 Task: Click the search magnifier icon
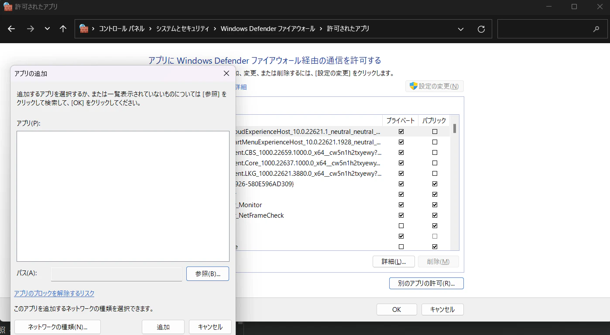(x=596, y=29)
